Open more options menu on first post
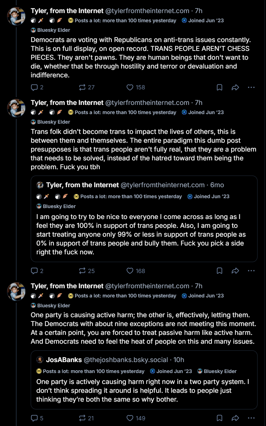The height and width of the screenshot is (426, 266). click(251, 87)
